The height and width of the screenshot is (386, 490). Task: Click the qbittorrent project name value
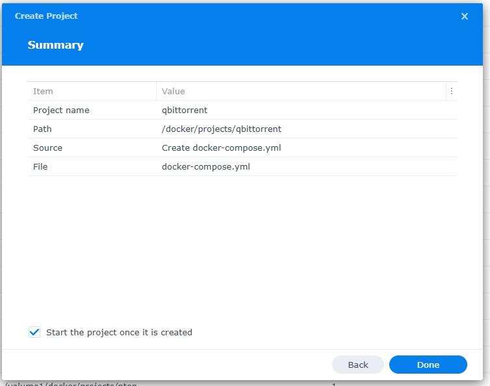click(185, 110)
